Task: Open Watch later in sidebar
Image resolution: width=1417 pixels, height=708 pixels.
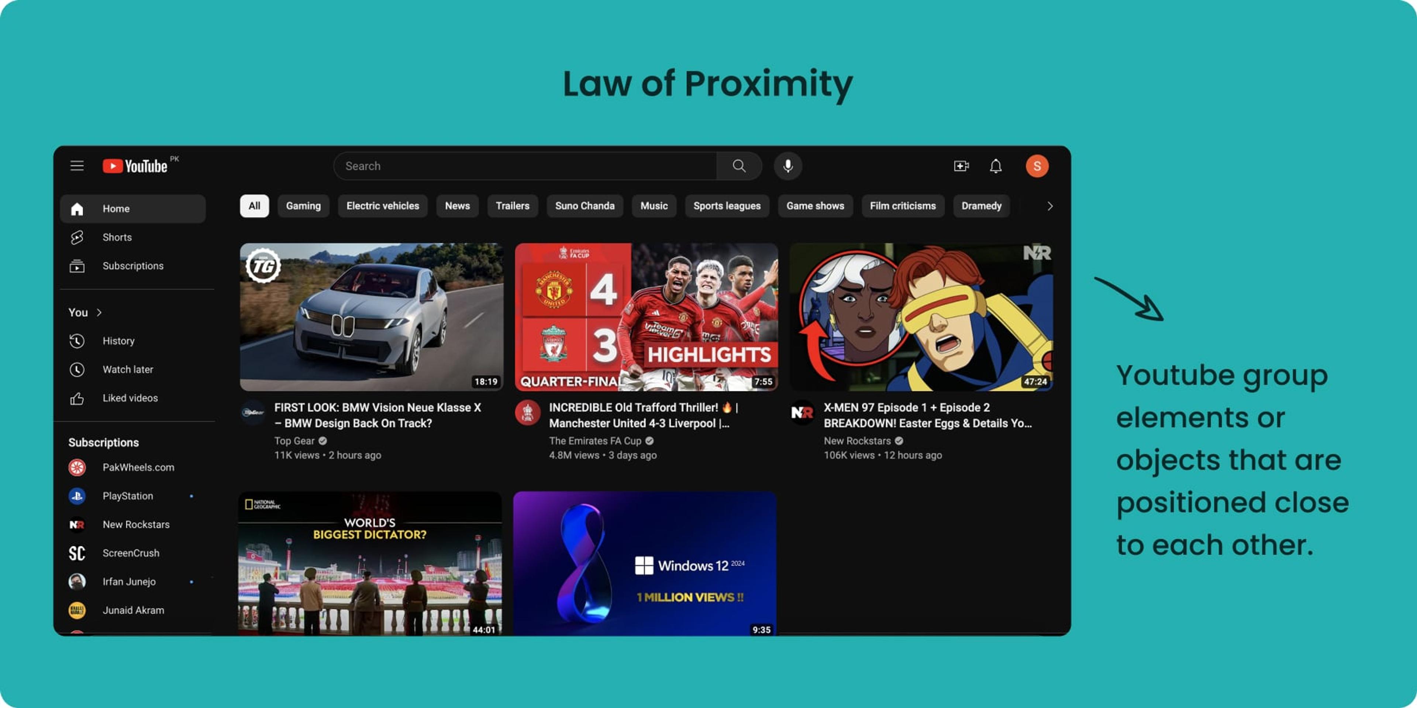Action: coord(132,369)
